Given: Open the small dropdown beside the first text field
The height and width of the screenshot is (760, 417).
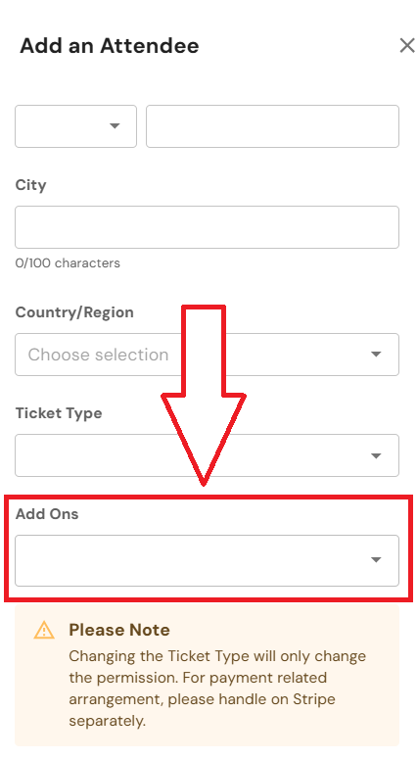Looking at the screenshot, I should click(x=75, y=126).
